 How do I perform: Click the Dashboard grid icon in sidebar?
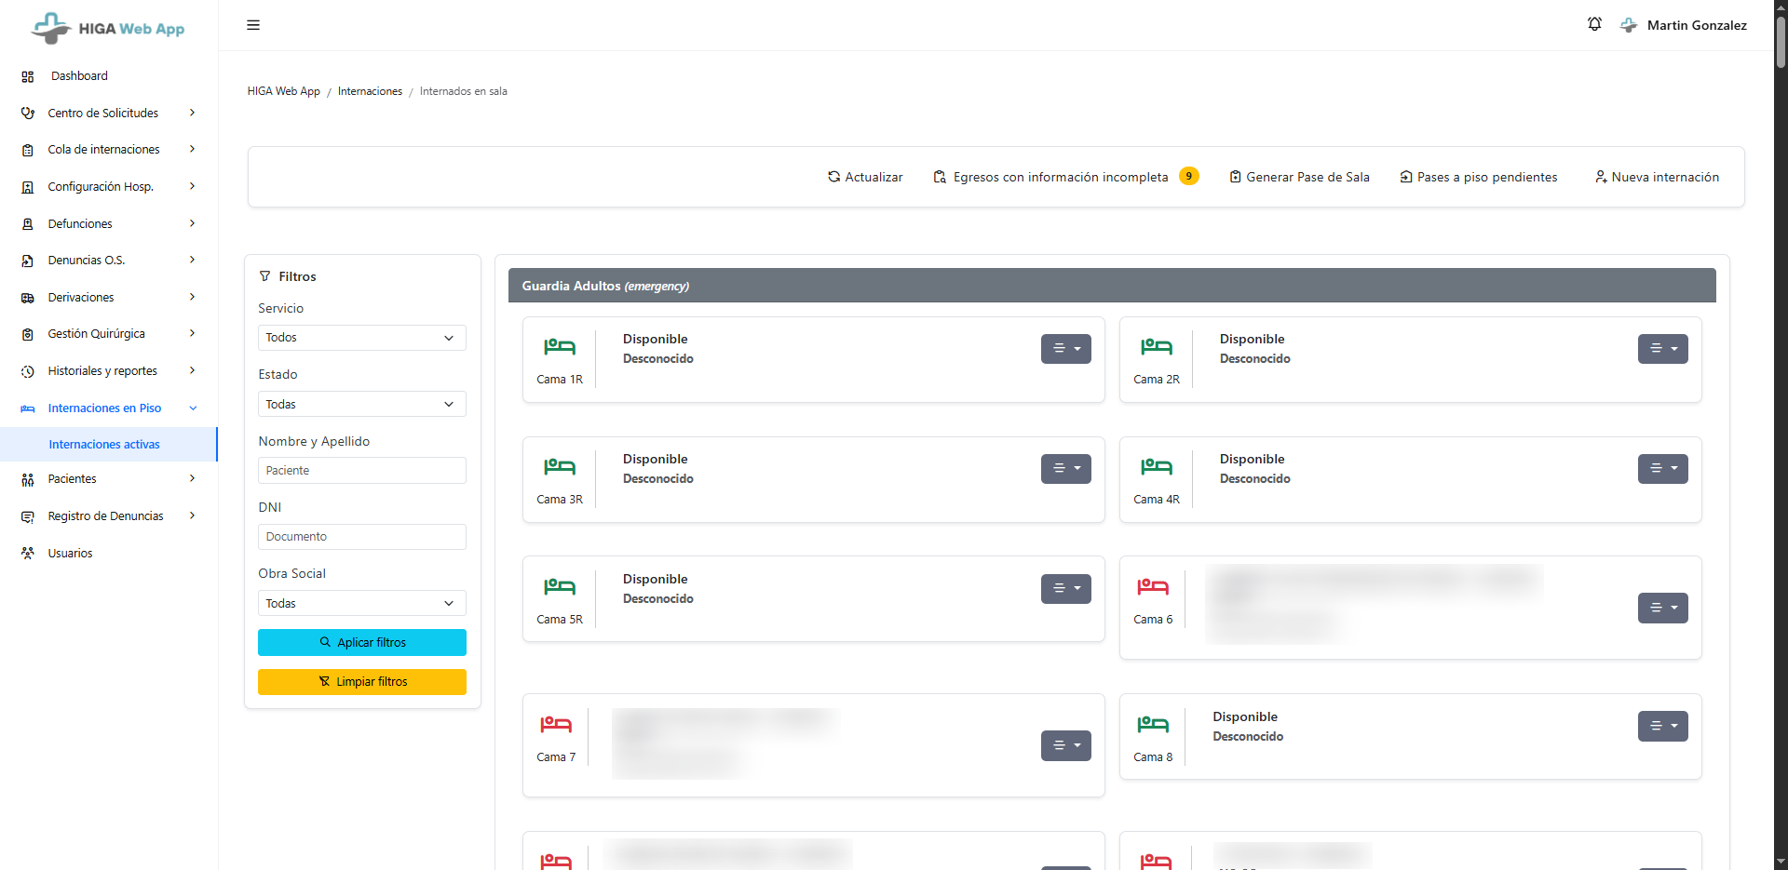coord(28,76)
